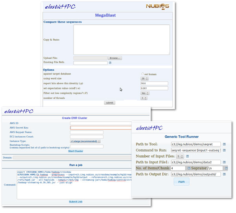
Task: Click the NUBIOS logo in MegaBlast header
Action: coord(158,6)
